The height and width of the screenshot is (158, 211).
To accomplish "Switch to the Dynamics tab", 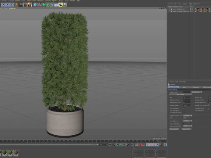I will (x=196, y=87).
